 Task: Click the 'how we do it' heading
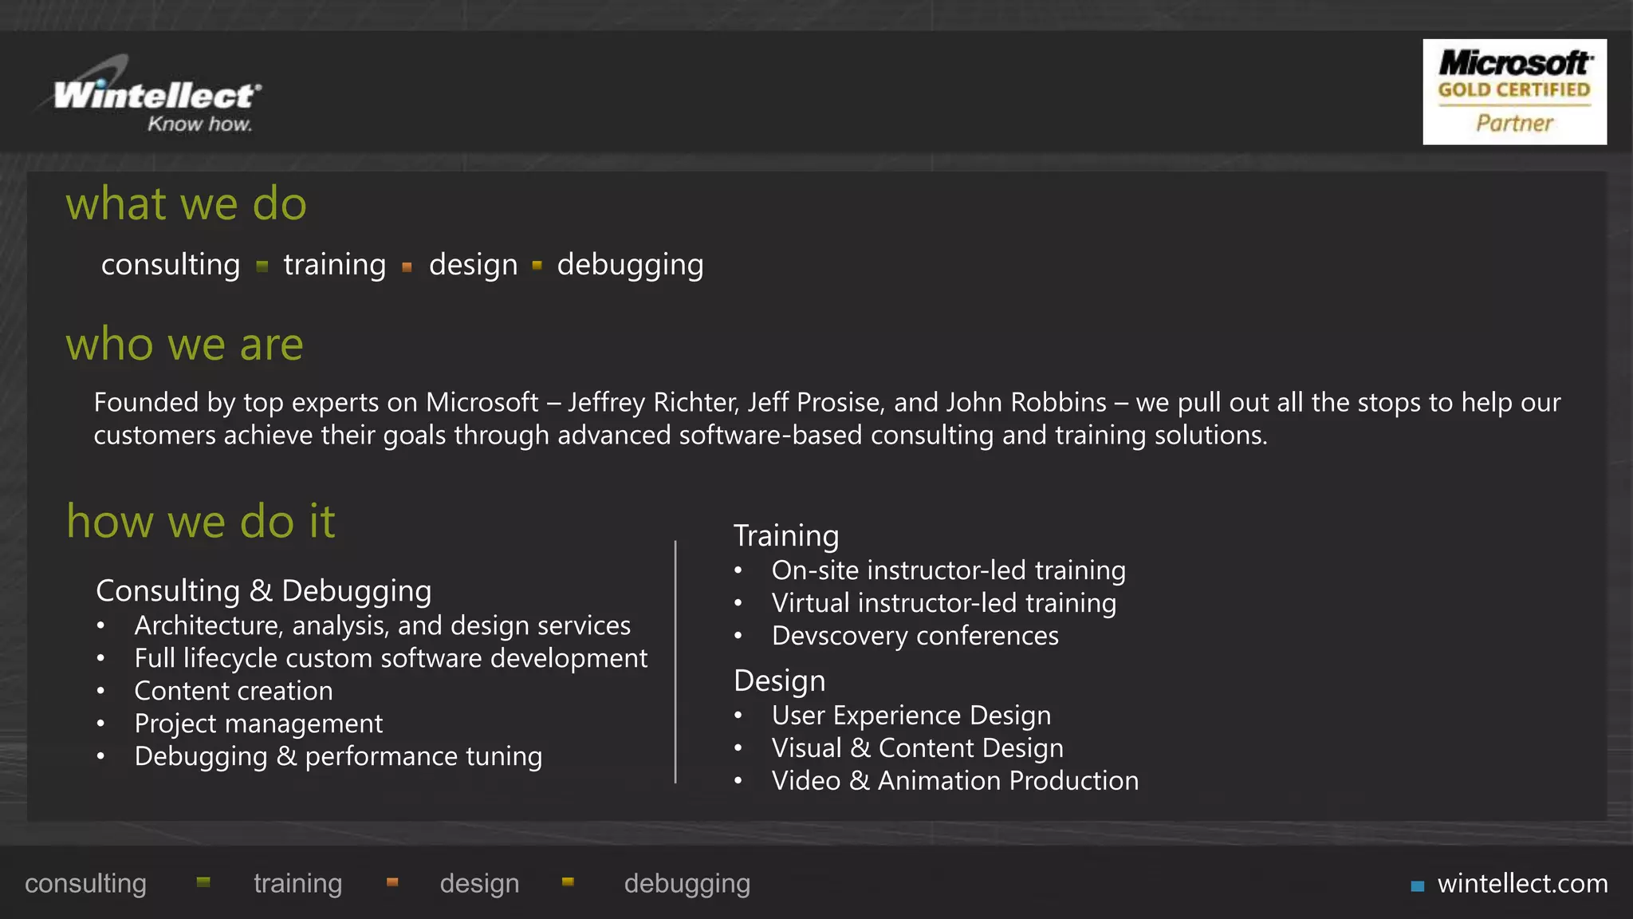pyautogui.click(x=201, y=521)
